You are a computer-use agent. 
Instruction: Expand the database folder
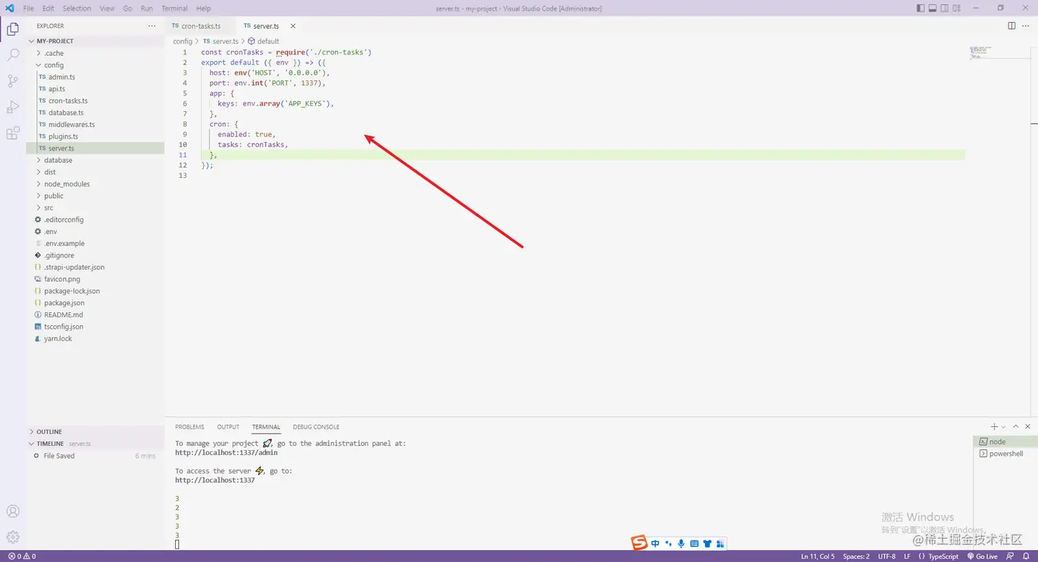tap(96, 160)
